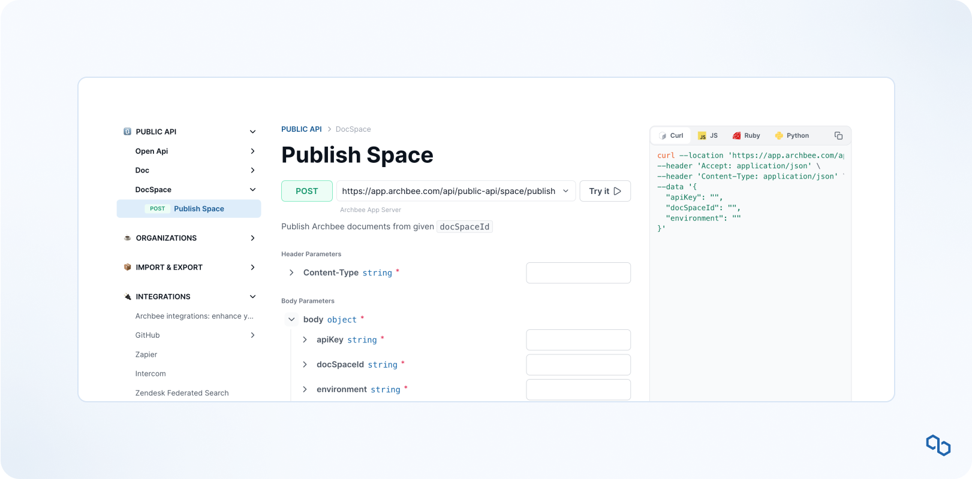Click the INTEGRATIONS plug icon
Viewport: 972px width, 479px height.
click(x=127, y=297)
